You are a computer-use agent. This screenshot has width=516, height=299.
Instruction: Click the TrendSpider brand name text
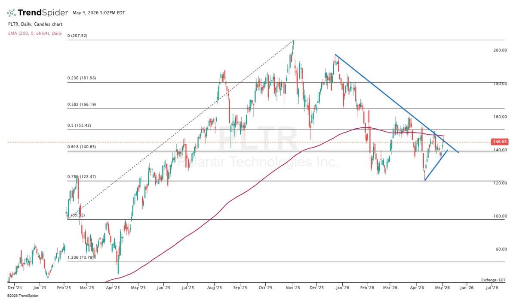click(x=43, y=12)
